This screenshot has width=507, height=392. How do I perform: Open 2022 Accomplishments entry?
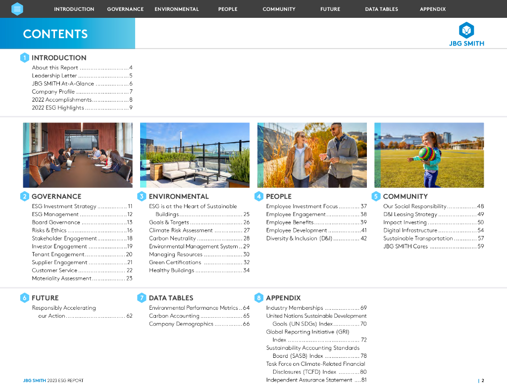click(82, 100)
